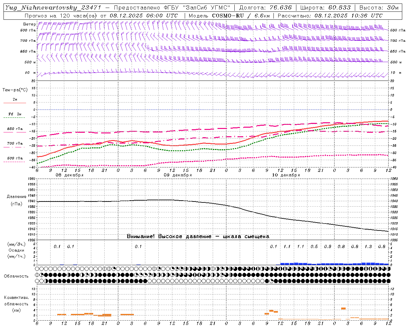The image size is (407, 326).
Task: Click the (мм/3ч.) precipitation unit label
Action: point(16,244)
